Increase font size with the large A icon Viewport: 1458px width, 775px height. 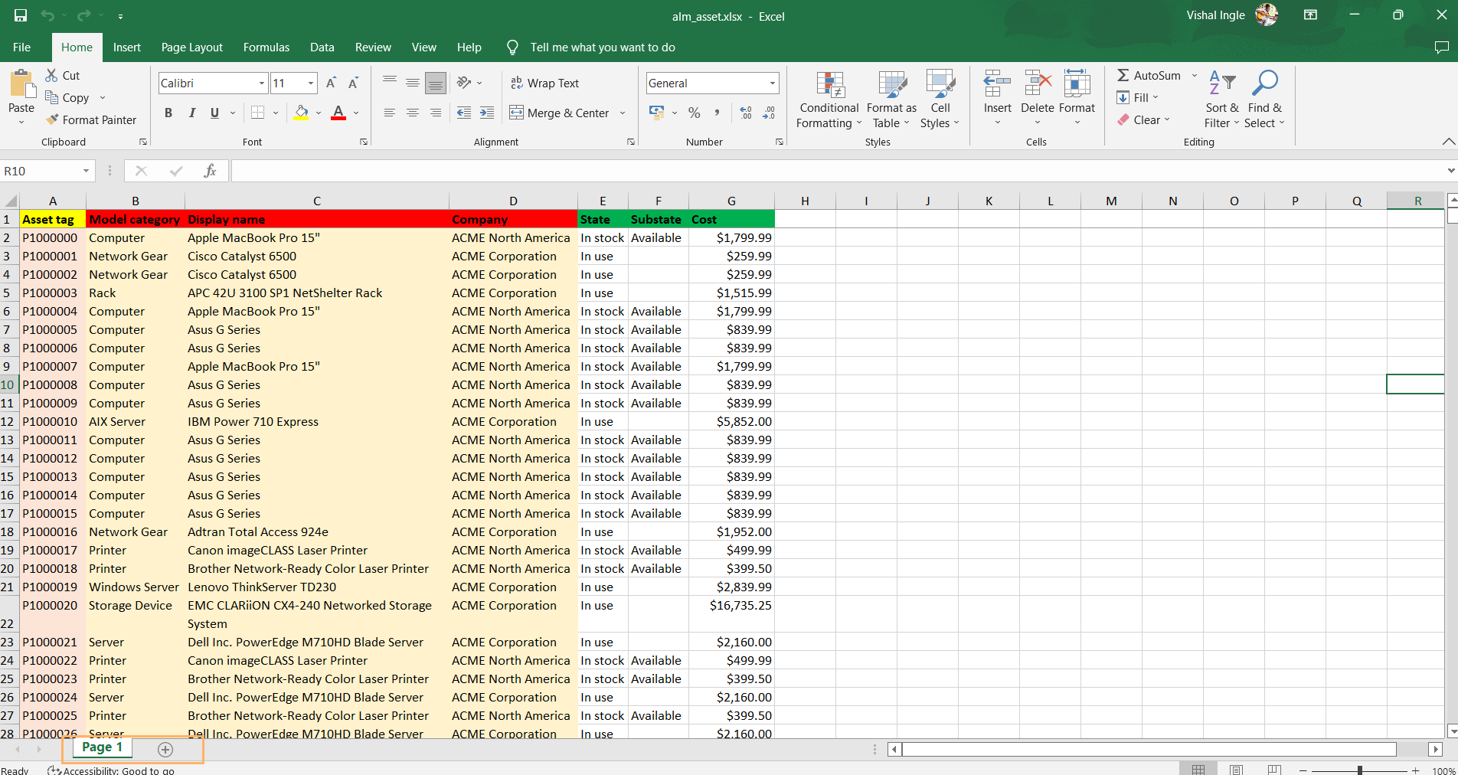[331, 83]
